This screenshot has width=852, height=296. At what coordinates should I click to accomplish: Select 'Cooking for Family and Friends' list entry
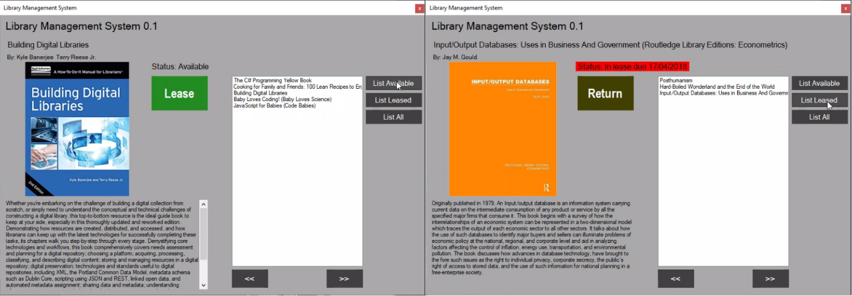pyautogui.click(x=298, y=87)
